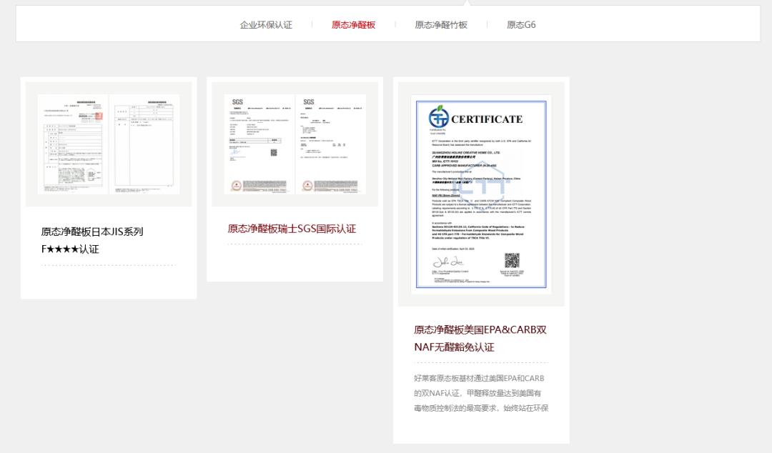Click the QR code on the SGS report
Viewport: 772px width, 453px height.
[x=274, y=153]
